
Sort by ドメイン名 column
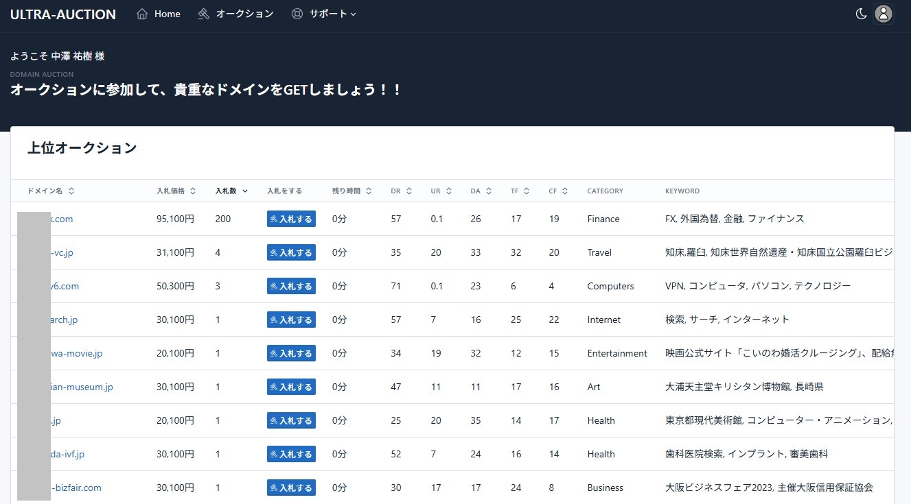(x=51, y=191)
